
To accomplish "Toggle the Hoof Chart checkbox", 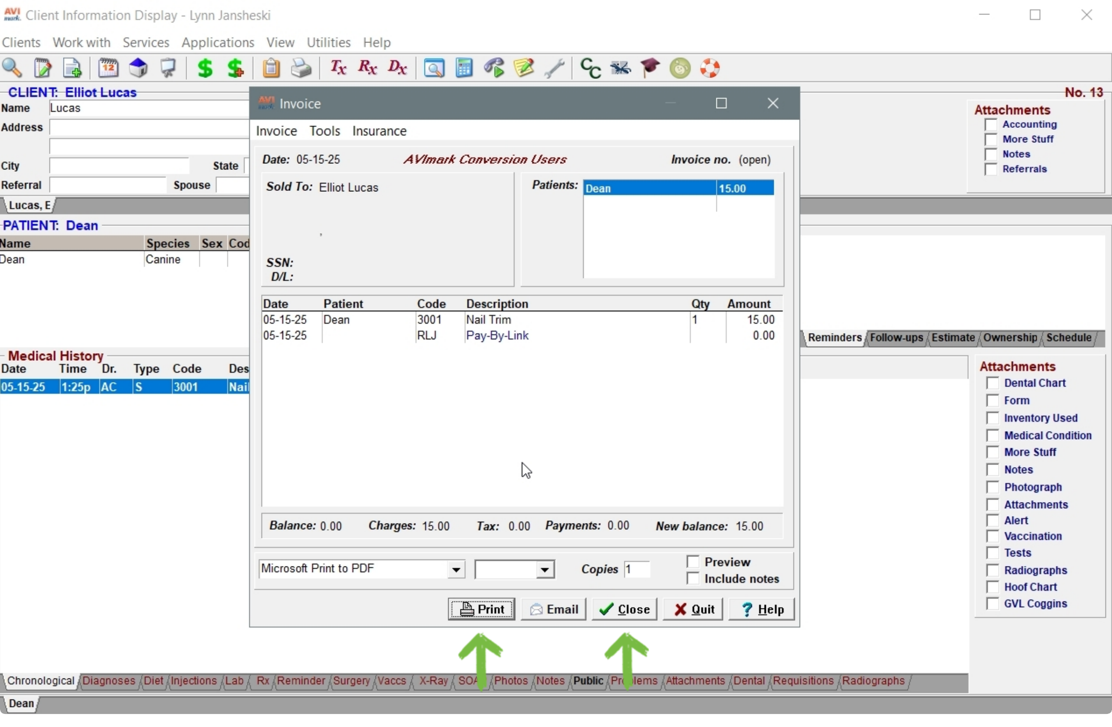I will pos(992,587).
